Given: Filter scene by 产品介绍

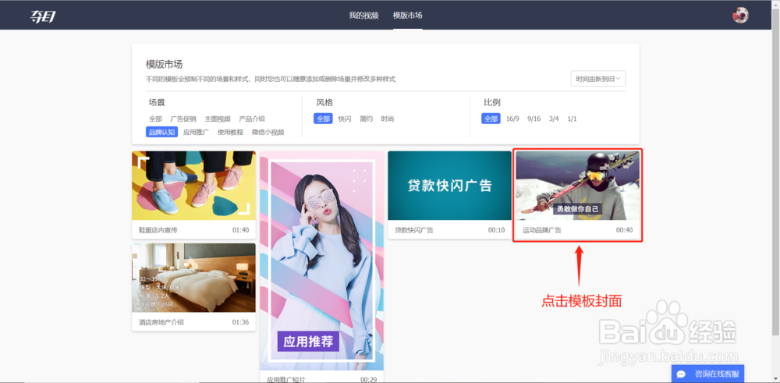Looking at the screenshot, I should [252, 119].
